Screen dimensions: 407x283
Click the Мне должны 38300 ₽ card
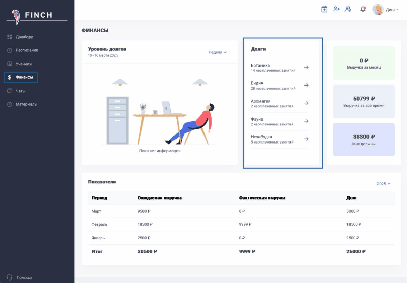[x=364, y=139]
